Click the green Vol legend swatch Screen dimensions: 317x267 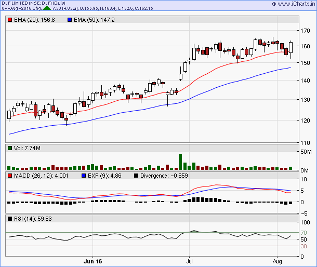tap(10, 148)
